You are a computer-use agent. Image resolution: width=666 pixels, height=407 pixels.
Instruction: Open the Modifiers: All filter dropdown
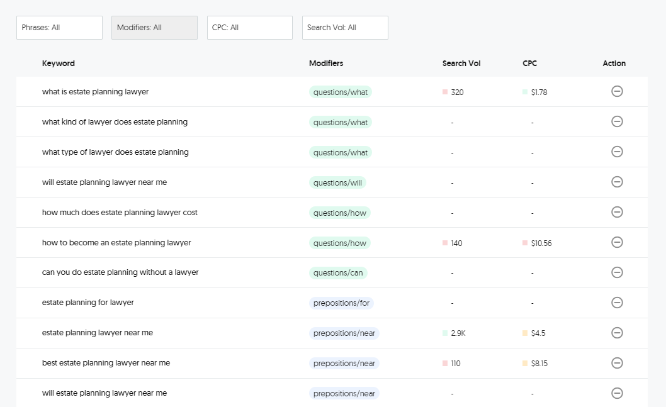(x=154, y=28)
